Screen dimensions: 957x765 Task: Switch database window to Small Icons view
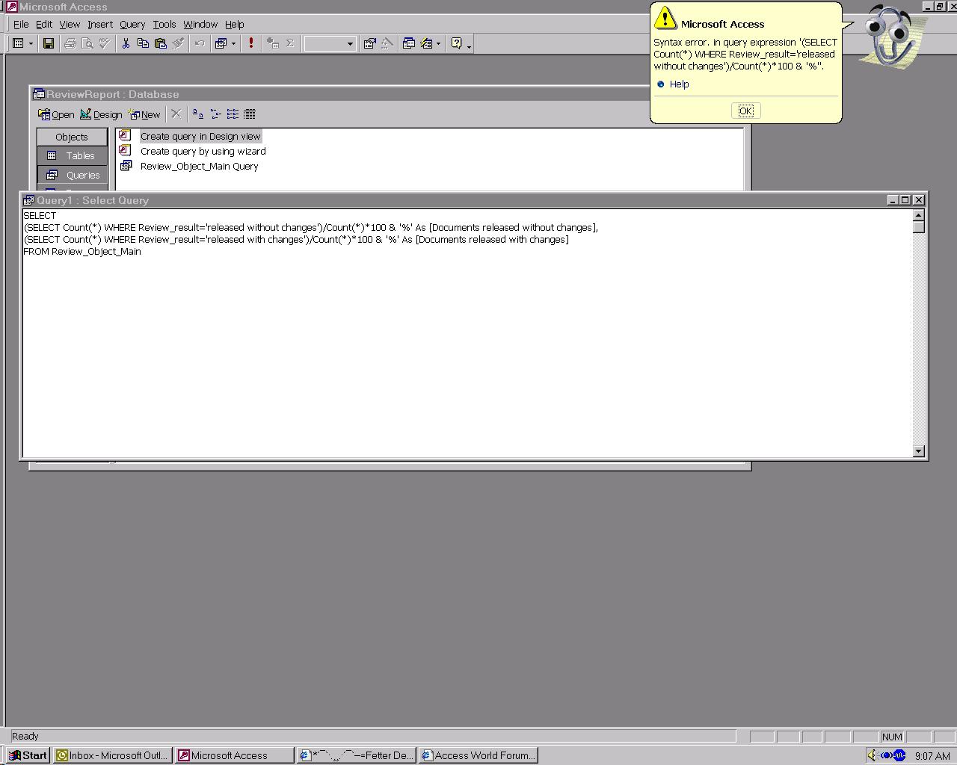point(215,114)
